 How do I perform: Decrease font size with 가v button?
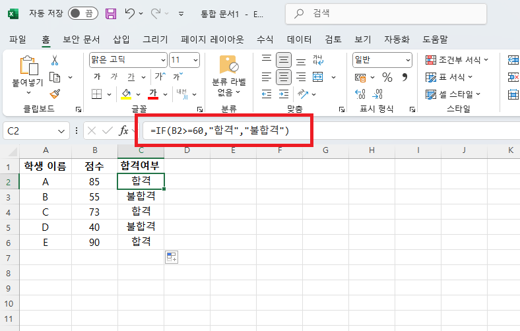tap(178, 77)
